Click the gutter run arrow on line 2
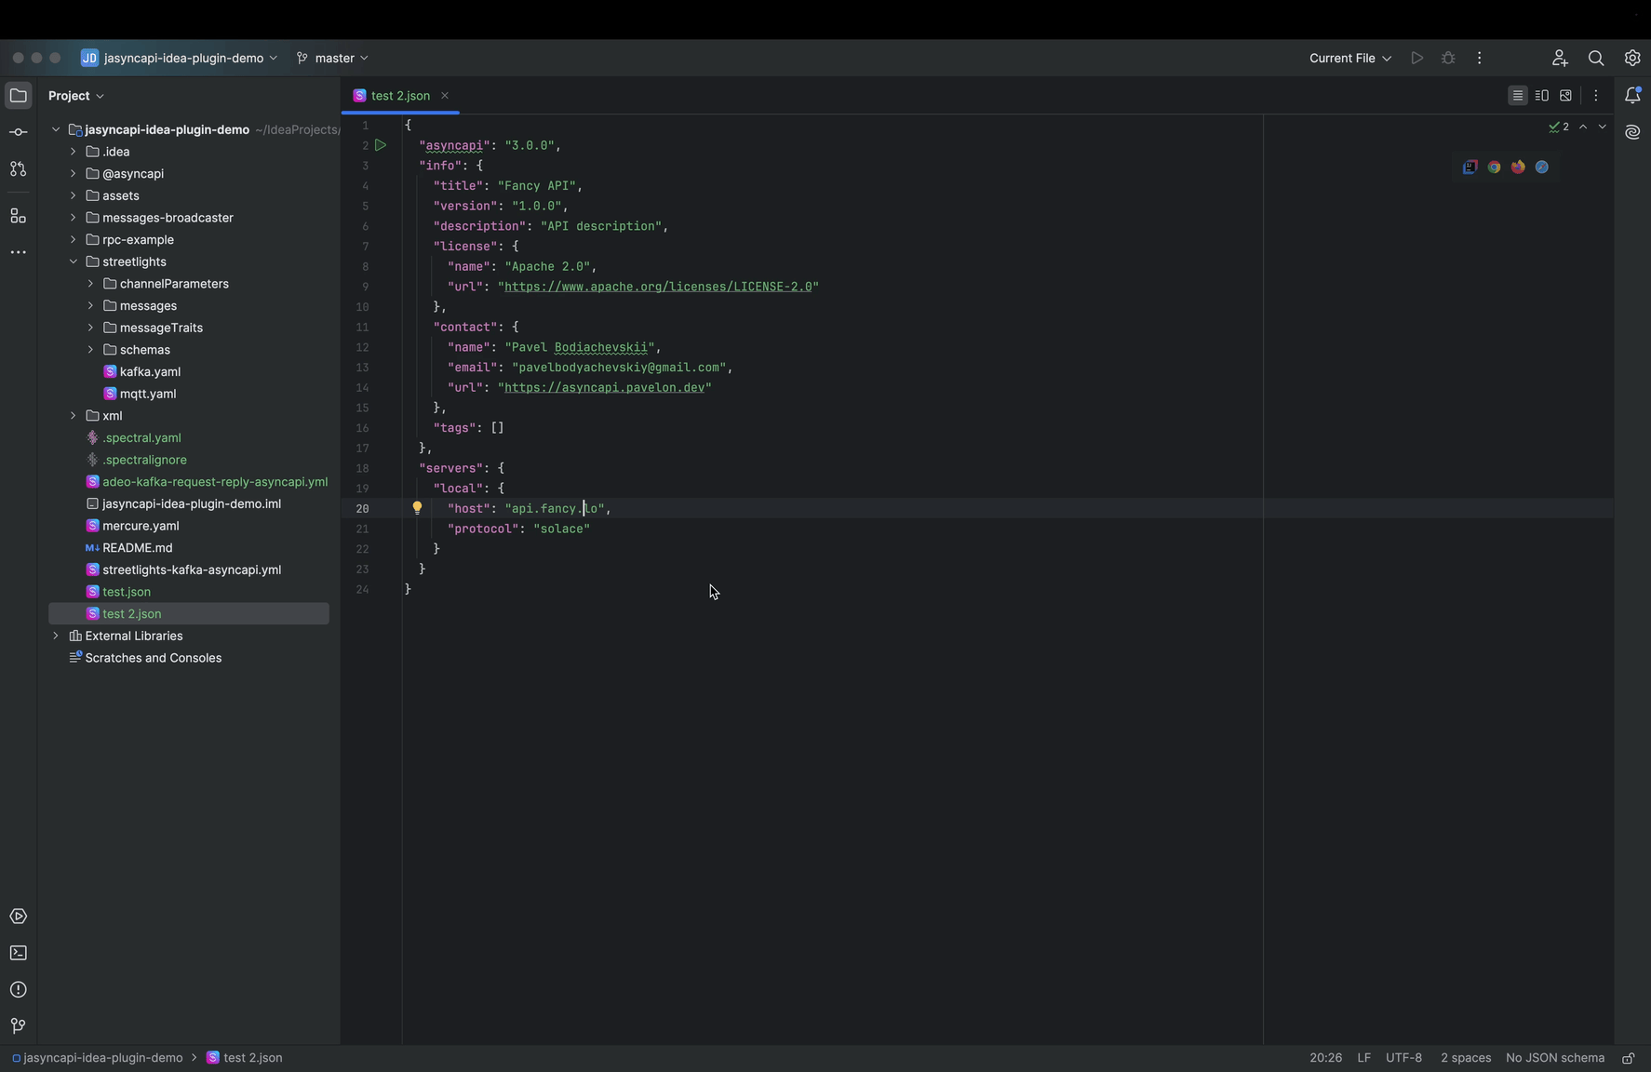Viewport: 1651px width, 1072px height. [381, 145]
